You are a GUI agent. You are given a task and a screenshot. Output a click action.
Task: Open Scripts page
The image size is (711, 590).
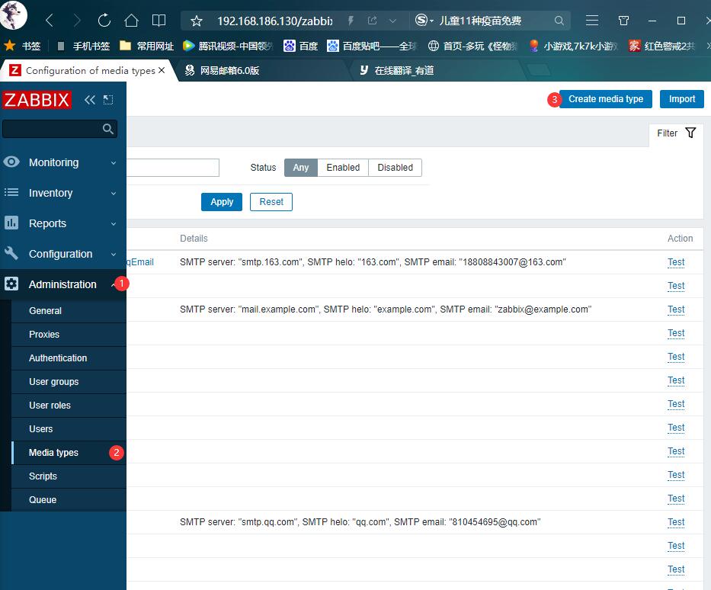69,476
